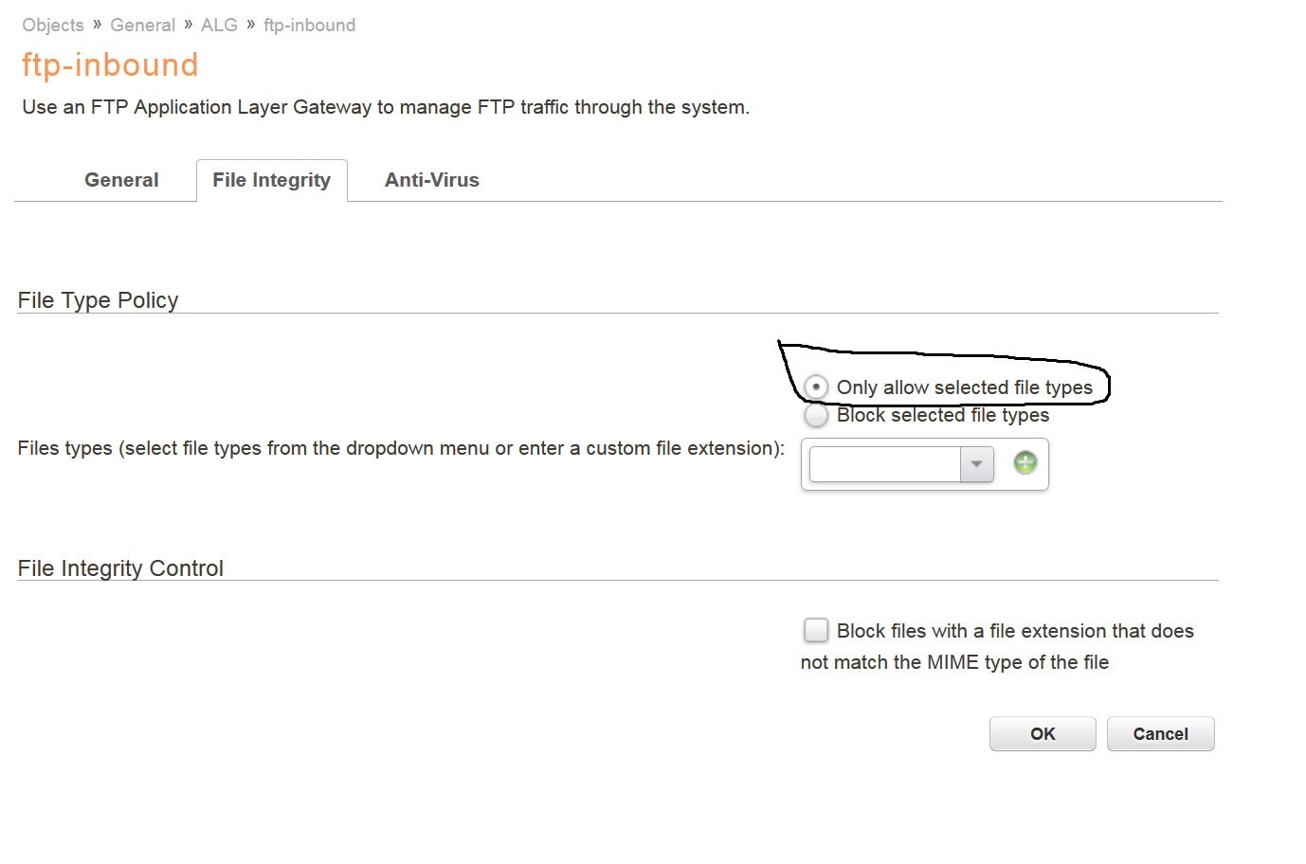Open the file types dropdown arrow

pos(977,464)
